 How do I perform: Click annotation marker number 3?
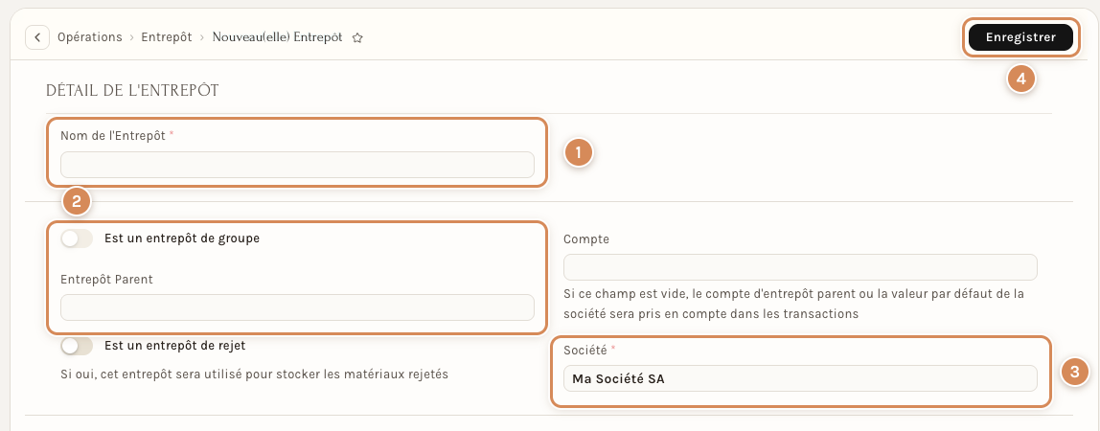(x=1074, y=373)
